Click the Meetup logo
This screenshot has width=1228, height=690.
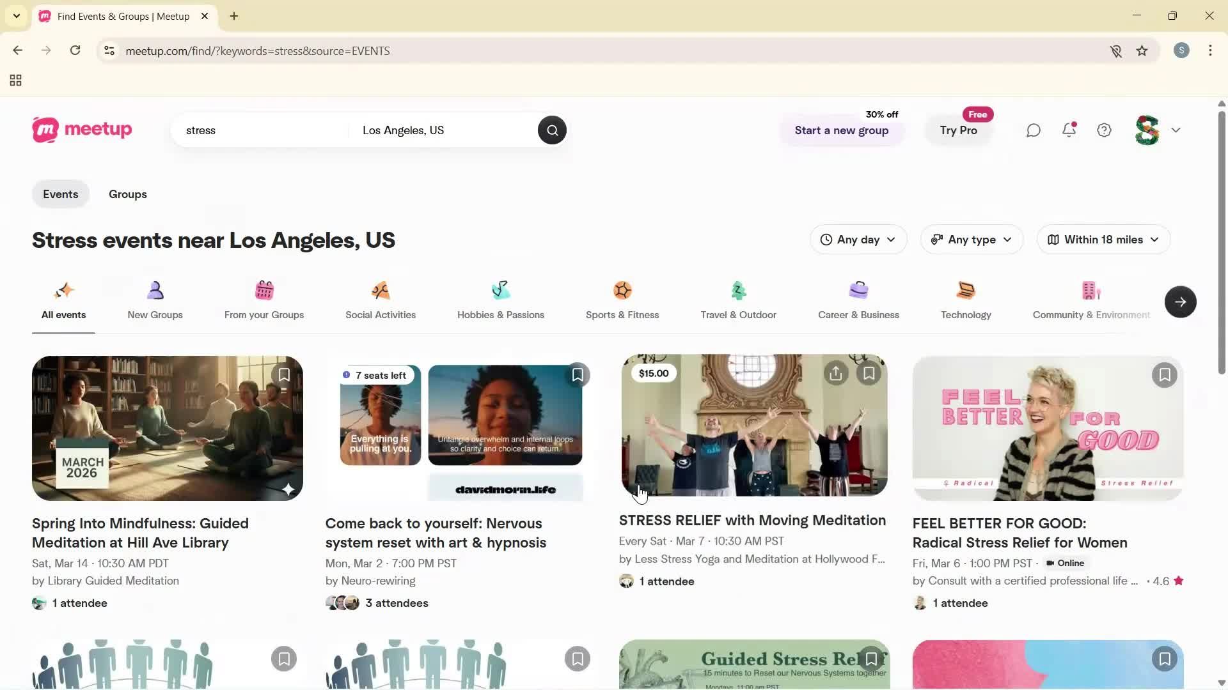tap(82, 130)
